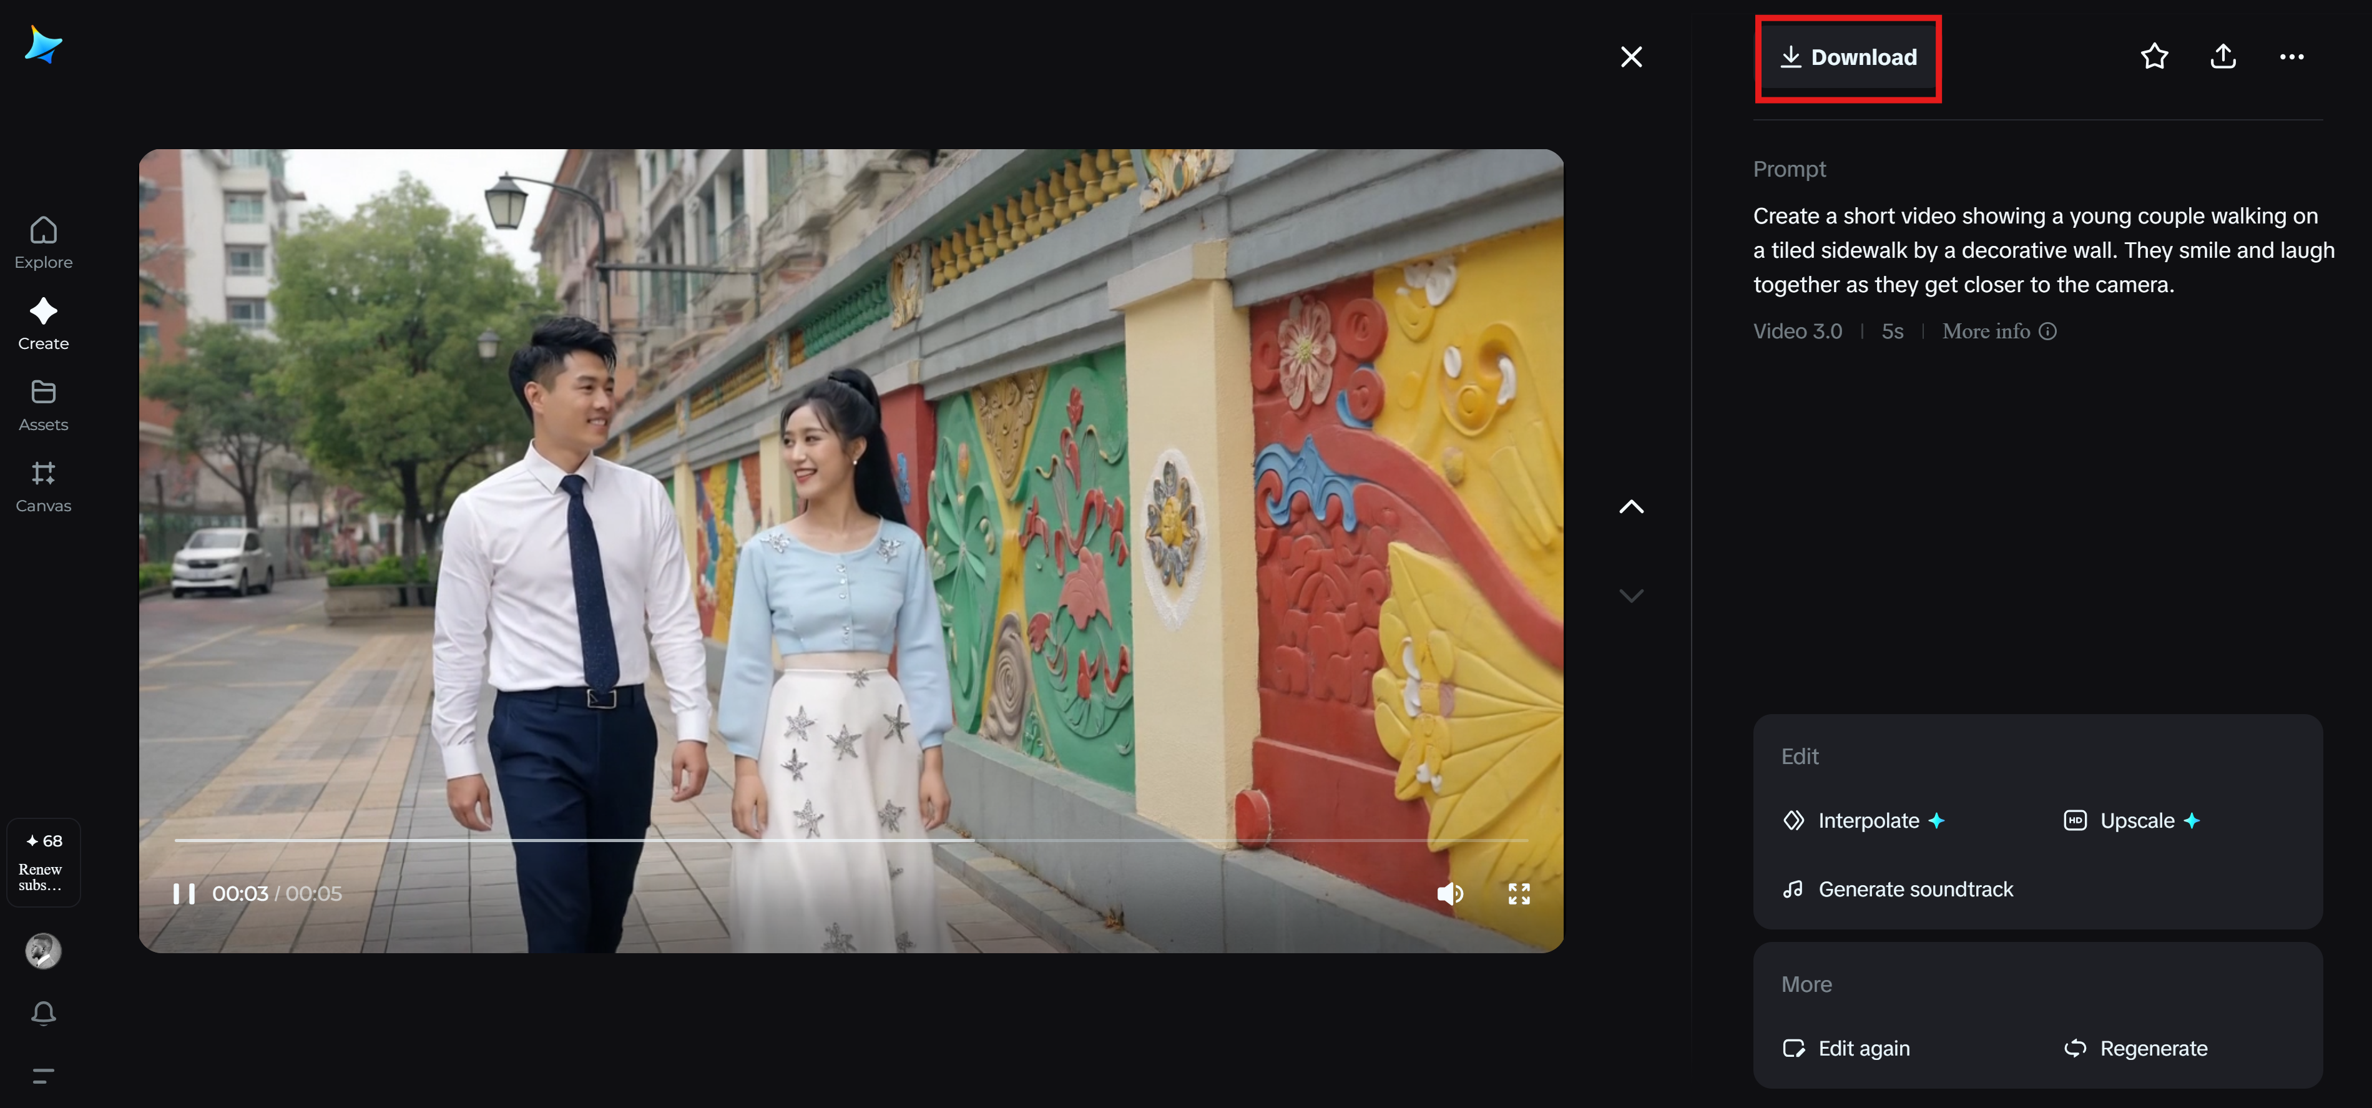This screenshot has height=1108, width=2372.
Task: Open notifications bell
Action: [x=43, y=1012]
